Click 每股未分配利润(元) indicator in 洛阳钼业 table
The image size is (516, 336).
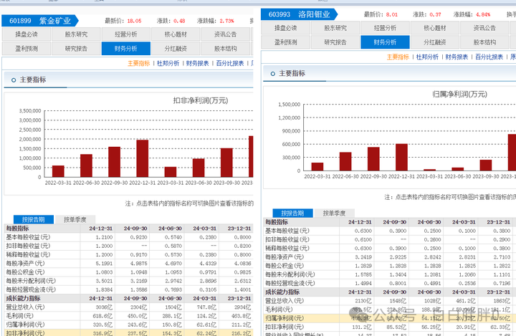point(290,274)
